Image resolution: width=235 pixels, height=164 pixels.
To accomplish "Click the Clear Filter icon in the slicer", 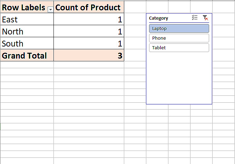I will click(205, 18).
